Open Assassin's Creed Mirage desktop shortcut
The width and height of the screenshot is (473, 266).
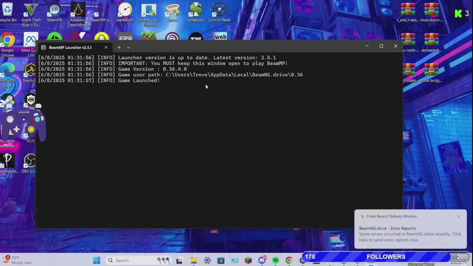point(78,15)
